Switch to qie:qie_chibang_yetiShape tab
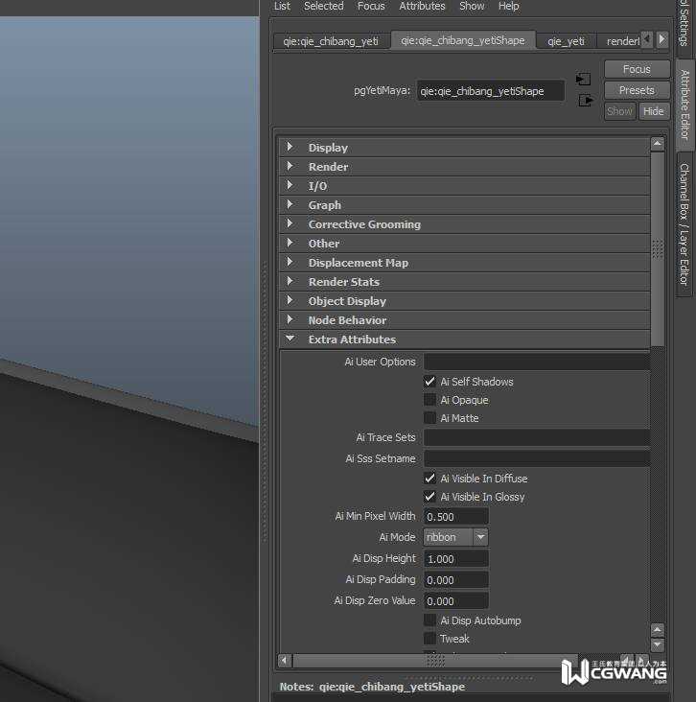Image resolution: width=696 pixels, height=702 pixels. click(463, 40)
